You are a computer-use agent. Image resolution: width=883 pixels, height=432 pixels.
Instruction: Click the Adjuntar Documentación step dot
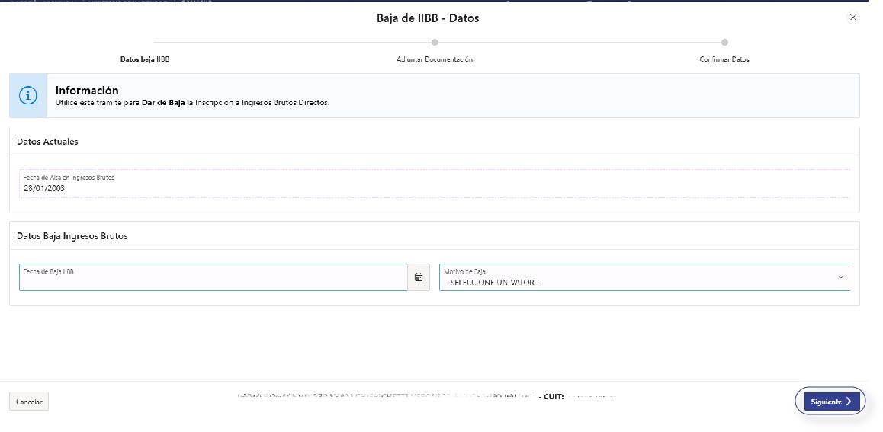tap(435, 43)
